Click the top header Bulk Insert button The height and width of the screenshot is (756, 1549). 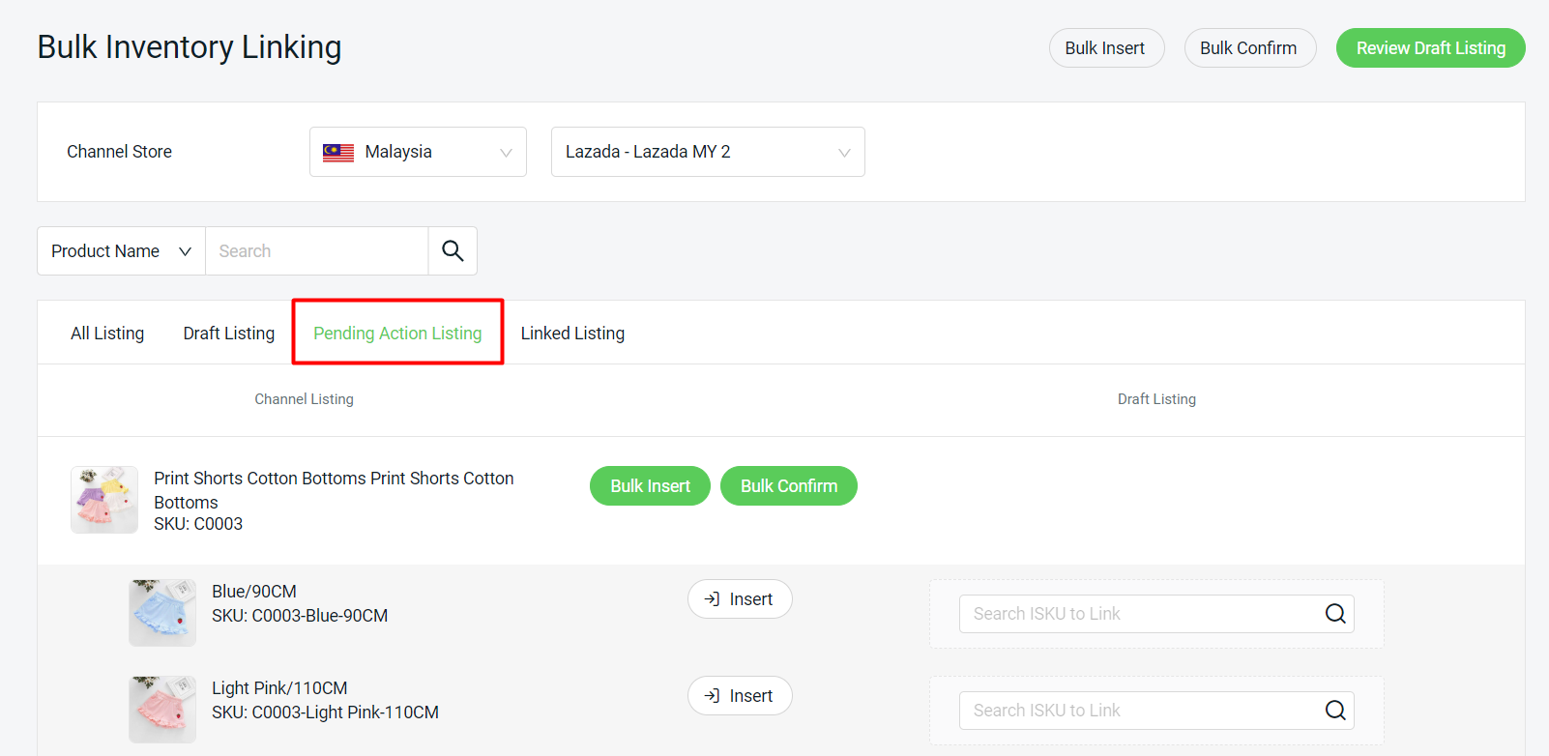tap(1106, 48)
